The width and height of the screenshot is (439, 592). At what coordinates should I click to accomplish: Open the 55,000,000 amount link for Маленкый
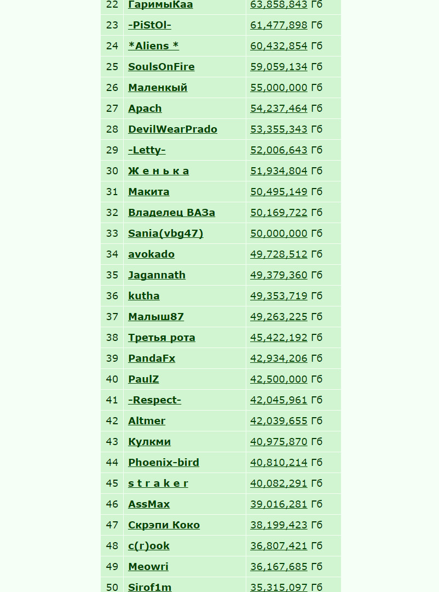point(279,87)
